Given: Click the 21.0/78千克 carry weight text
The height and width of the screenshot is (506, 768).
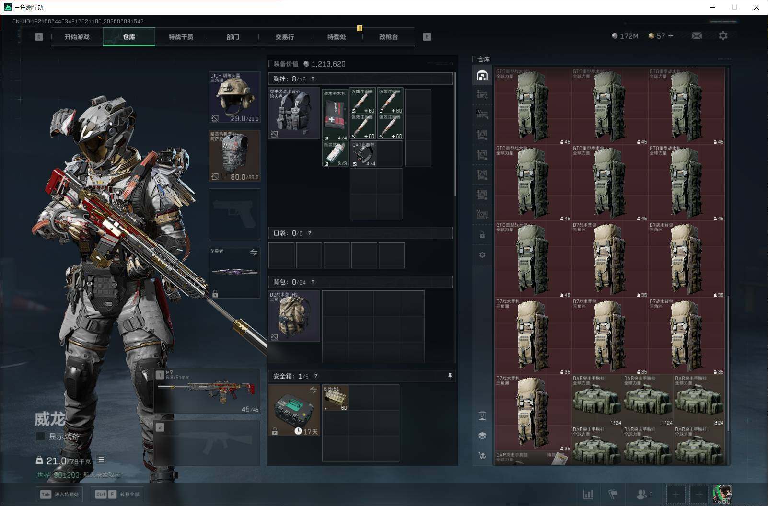Looking at the screenshot, I should coord(69,460).
